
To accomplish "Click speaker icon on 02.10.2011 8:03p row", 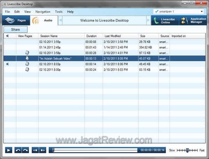I will [x=8, y=64].
